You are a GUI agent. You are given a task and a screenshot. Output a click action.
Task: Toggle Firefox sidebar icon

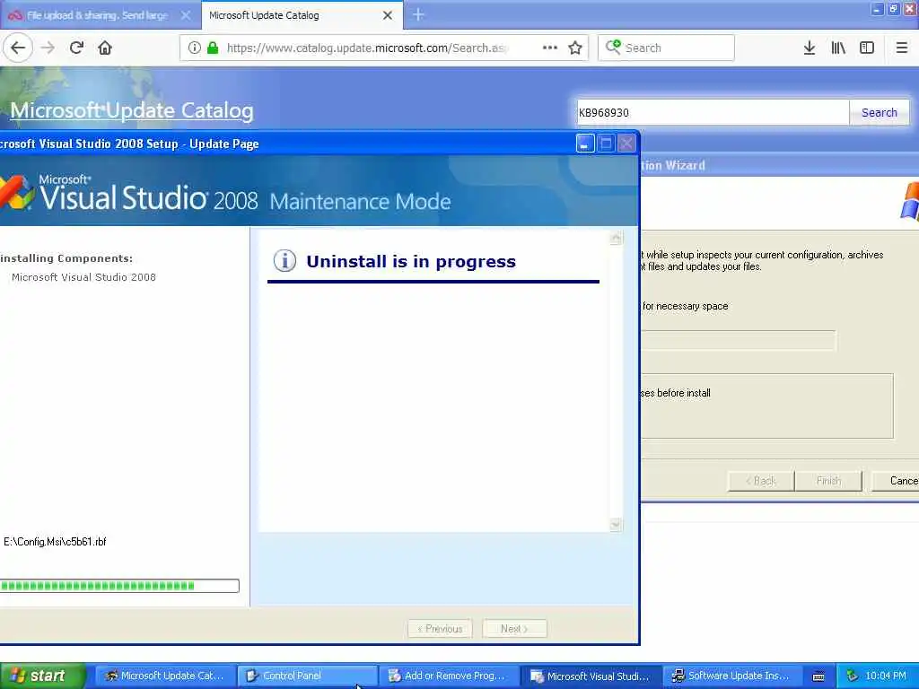(867, 48)
